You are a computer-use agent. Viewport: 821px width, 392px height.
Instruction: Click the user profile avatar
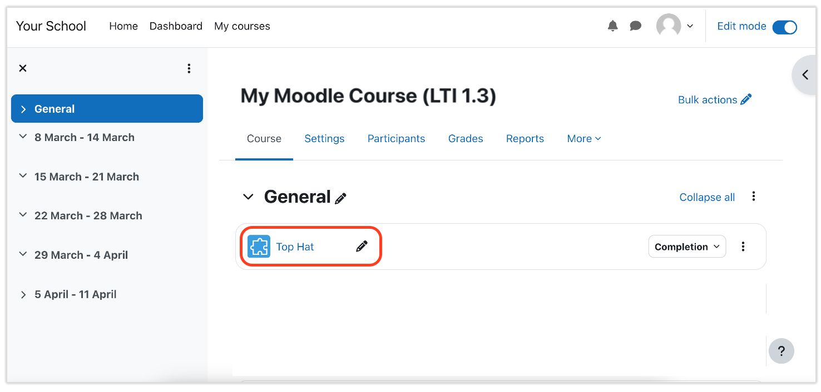pyautogui.click(x=668, y=26)
